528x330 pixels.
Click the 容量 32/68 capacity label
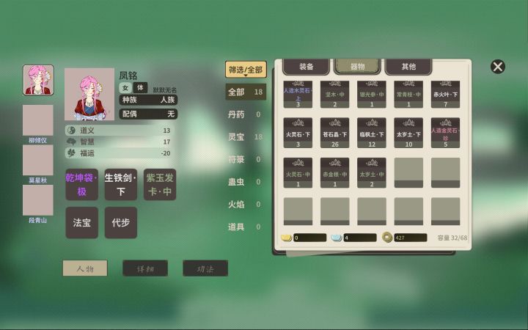point(452,238)
